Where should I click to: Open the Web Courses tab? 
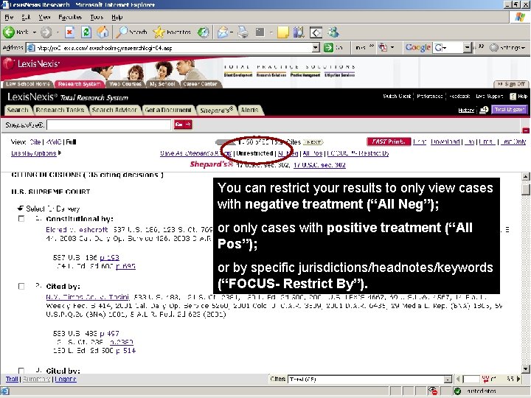125,84
